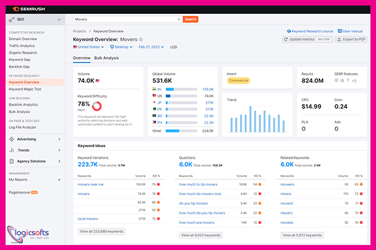Switch to the Bulk Analysis tab
Viewport: 376px width, 250px height.
click(106, 58)
